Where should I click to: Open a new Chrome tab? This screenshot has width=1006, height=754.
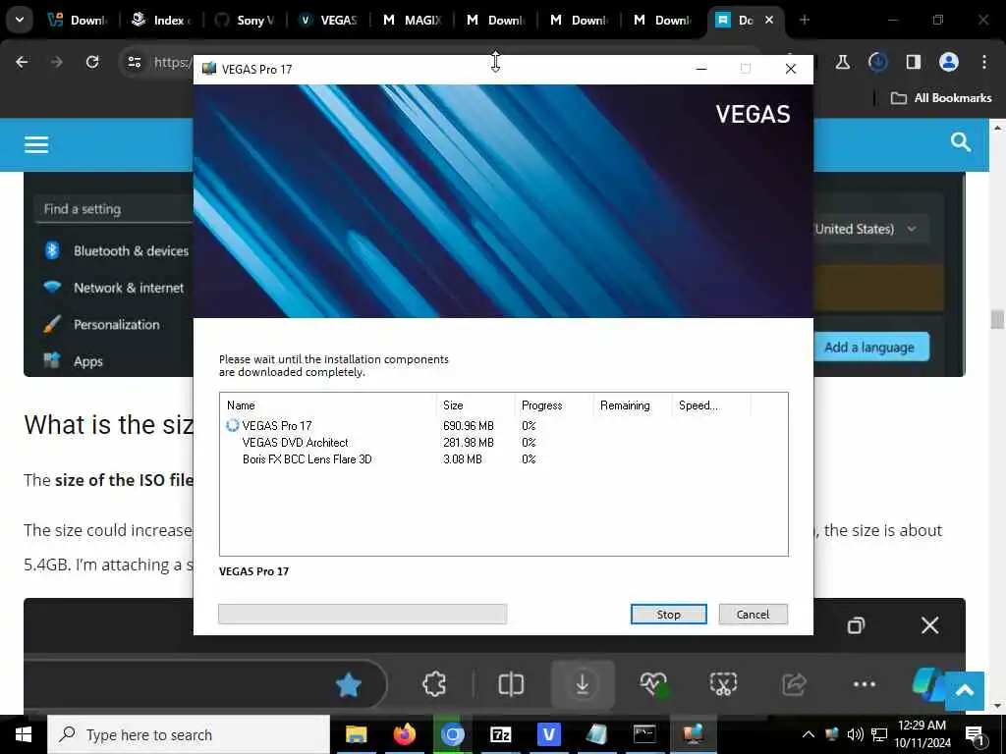(804, 20)
